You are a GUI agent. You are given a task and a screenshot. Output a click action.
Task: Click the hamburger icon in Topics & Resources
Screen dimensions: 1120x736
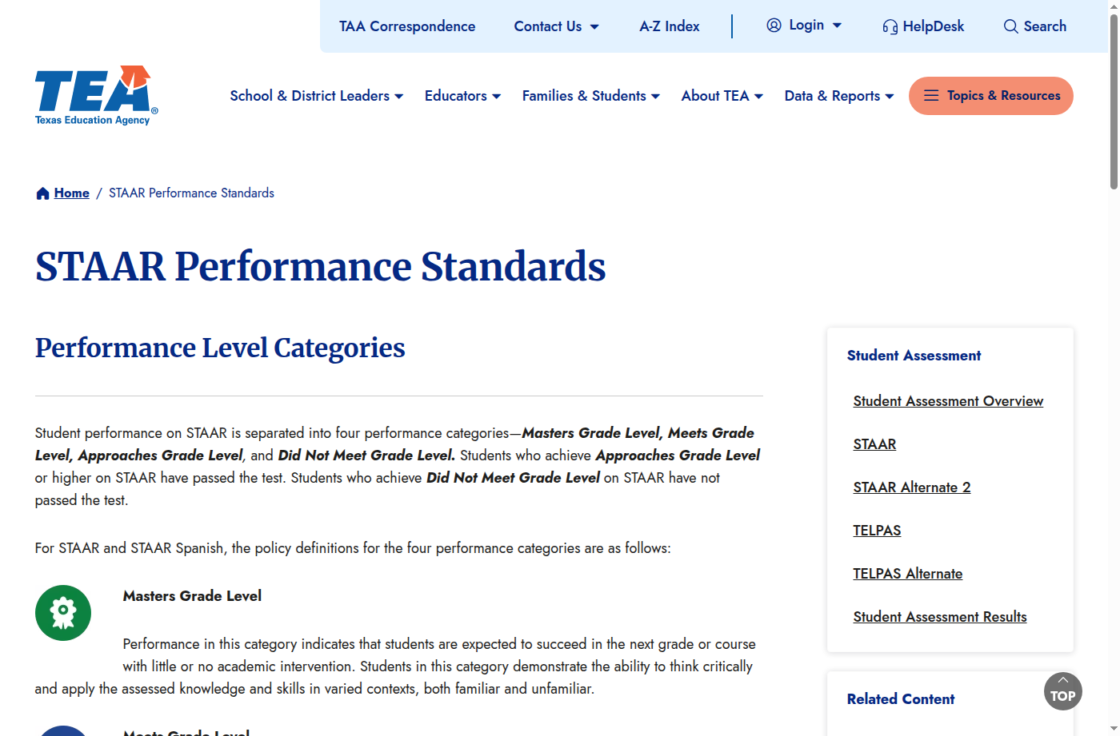point(931,96)
